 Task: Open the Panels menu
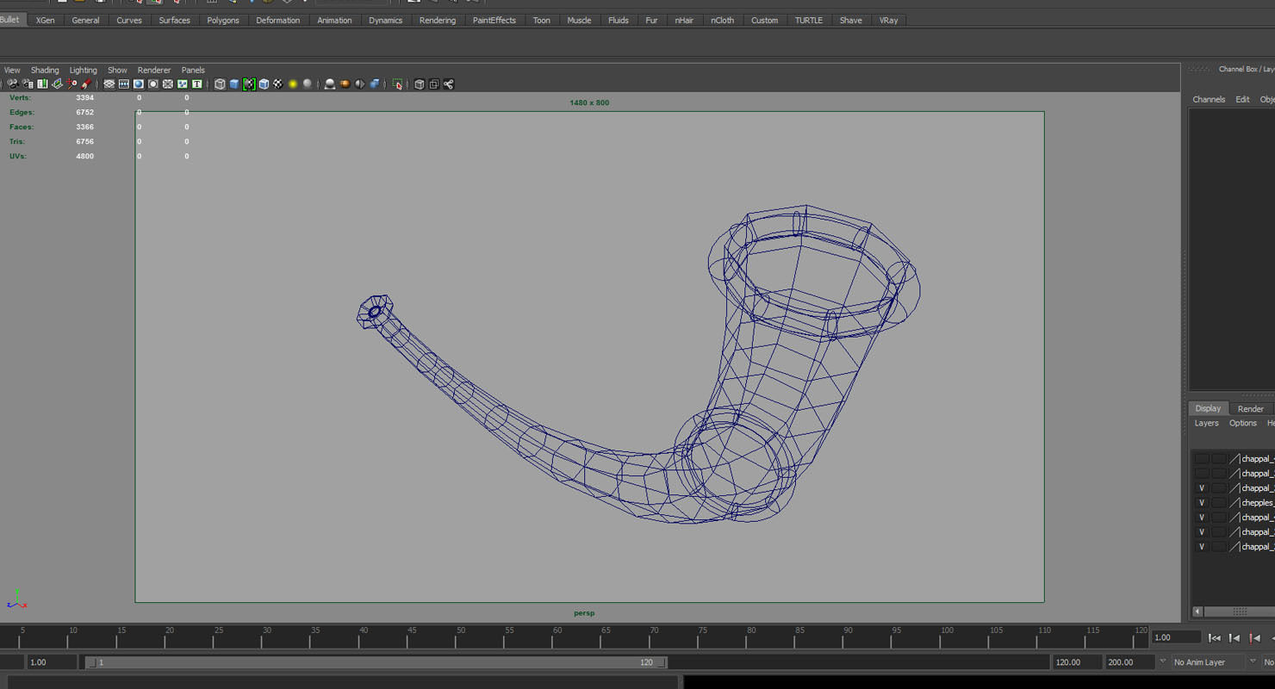point(193,71)
